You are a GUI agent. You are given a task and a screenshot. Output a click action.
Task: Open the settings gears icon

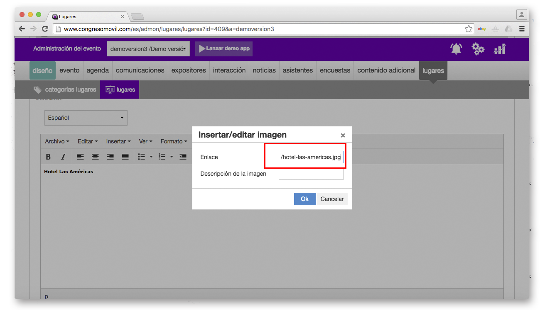coord(478,49)
